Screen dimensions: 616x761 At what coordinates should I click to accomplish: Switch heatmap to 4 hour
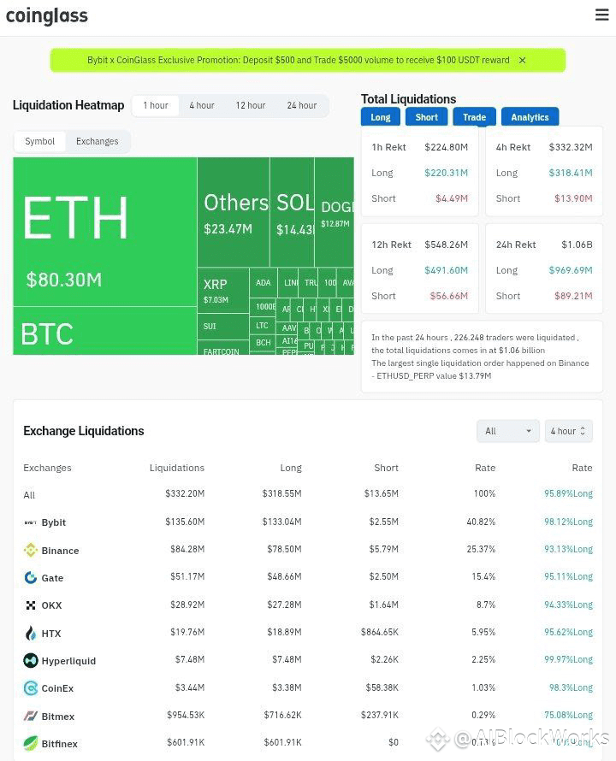(x=202, y=105)
